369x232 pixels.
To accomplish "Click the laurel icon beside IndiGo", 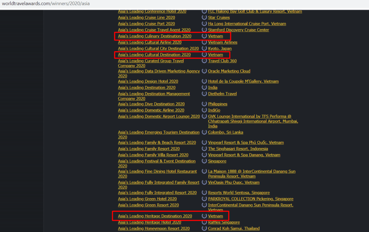I will [x=204, y=110].
